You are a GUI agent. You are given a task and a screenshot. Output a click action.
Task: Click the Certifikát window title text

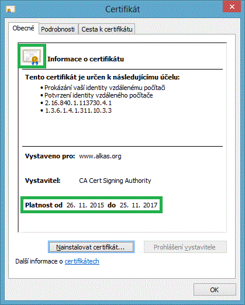click(x=122, y=9)
